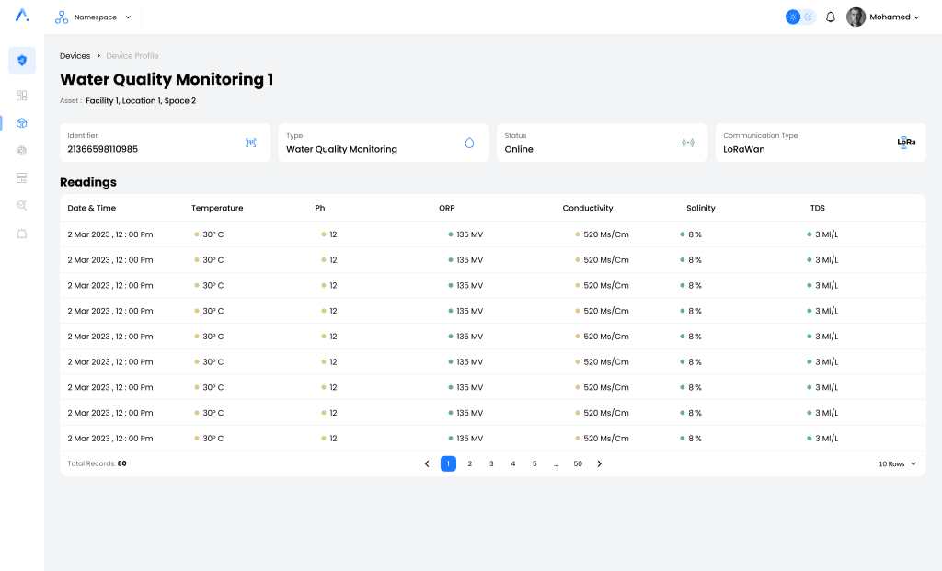The image size is (942, 571).
Task: Click the chip processor icon in sidebar
Action: click(x=22, y=150)
